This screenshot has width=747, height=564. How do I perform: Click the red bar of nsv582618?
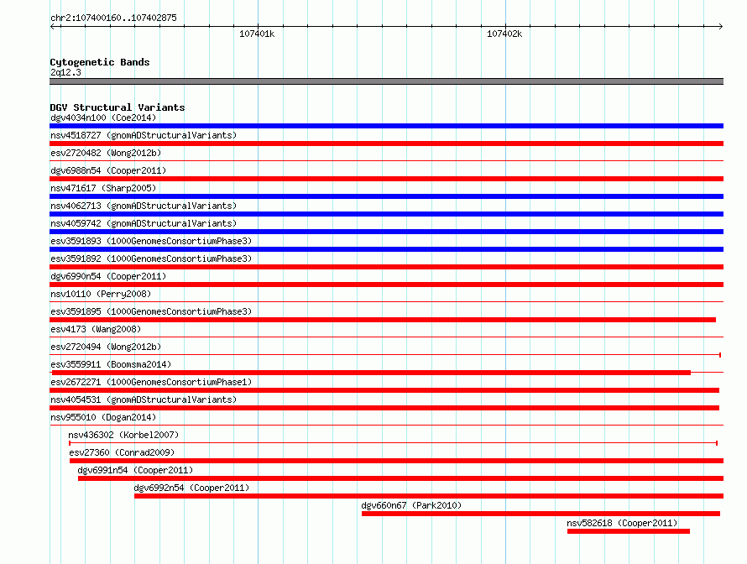pos(629,531)
